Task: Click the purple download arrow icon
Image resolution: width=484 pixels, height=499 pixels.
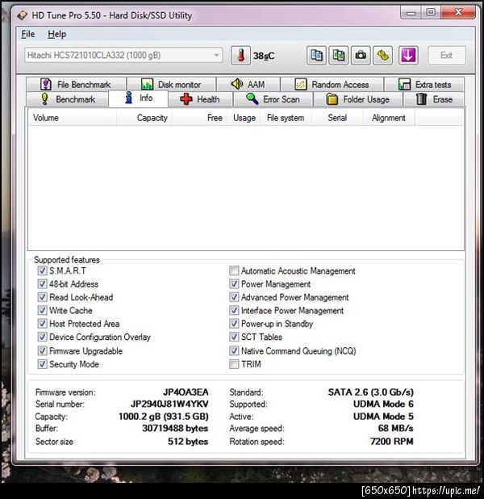Action: pos(408,56)
